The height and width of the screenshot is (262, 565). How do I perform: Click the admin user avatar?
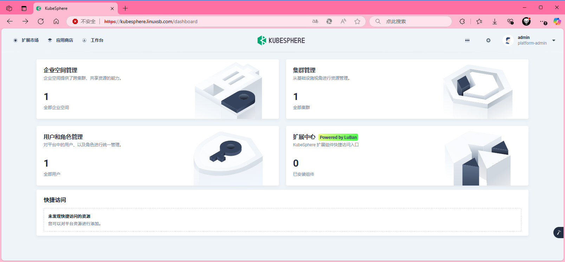[x=508, y=40]
